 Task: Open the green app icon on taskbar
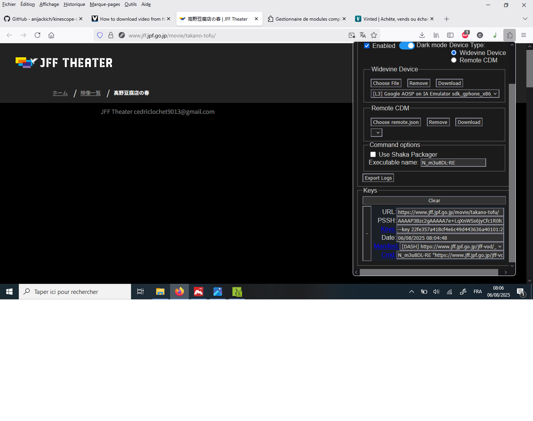(x=237, y=292)
